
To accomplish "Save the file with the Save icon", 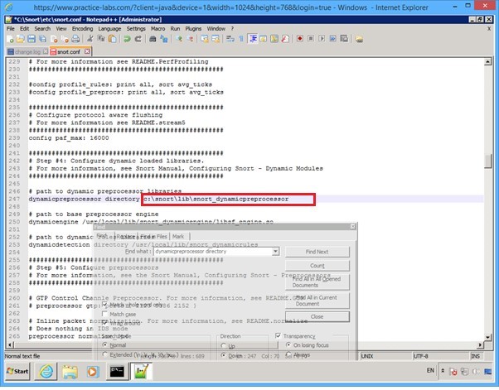I will [x=31, y=39].
